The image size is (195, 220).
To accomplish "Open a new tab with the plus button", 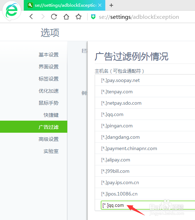I will pyautogui.click(x=111, y=5).
